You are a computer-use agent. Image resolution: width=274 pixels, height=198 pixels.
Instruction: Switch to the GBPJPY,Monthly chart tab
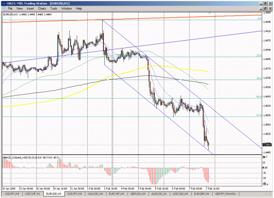click(x=225, y=194)
